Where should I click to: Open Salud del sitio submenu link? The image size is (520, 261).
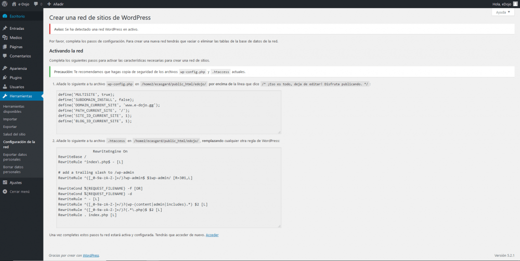pos(14,134)
